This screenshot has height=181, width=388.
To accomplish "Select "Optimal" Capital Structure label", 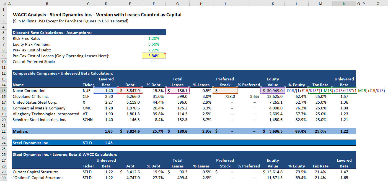I will [38, 178].
